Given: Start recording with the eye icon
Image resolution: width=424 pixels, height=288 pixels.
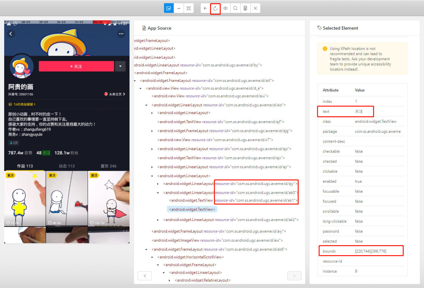Looking at the screenshot, I should (226, 8).
